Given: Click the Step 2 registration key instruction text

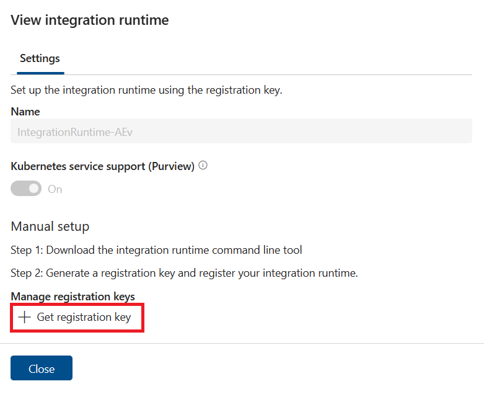Looking at the screenshot, I should coord(184,273).
